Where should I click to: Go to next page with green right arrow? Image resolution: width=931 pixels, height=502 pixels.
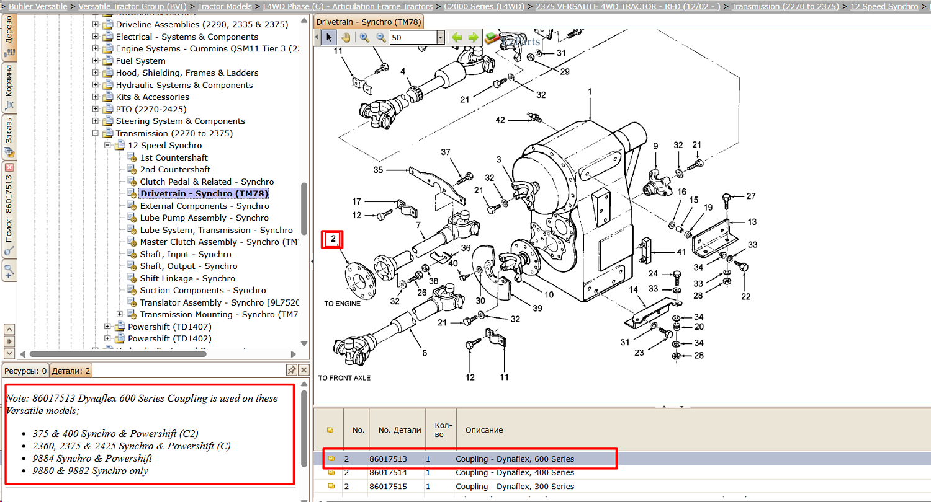point(474,37)
